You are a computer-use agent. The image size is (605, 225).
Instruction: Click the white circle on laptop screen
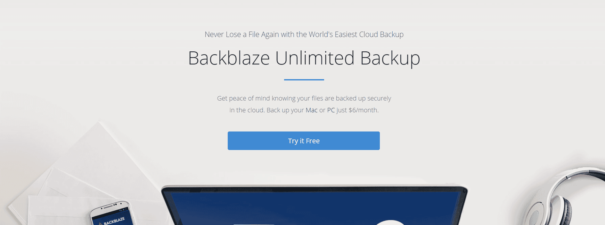[x=390, y=222]
